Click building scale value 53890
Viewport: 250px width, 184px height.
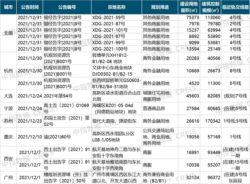tap(214, 36)
